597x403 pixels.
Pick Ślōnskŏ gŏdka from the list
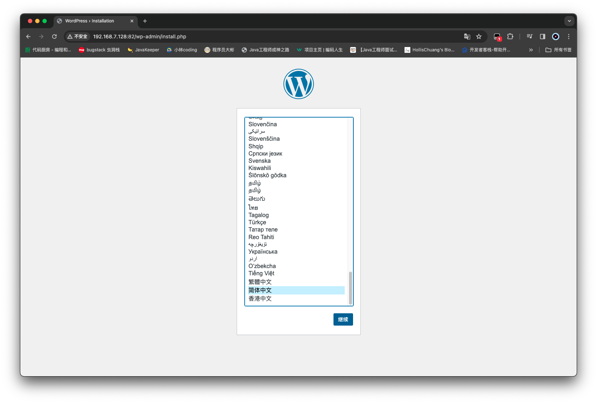(296, 175)
